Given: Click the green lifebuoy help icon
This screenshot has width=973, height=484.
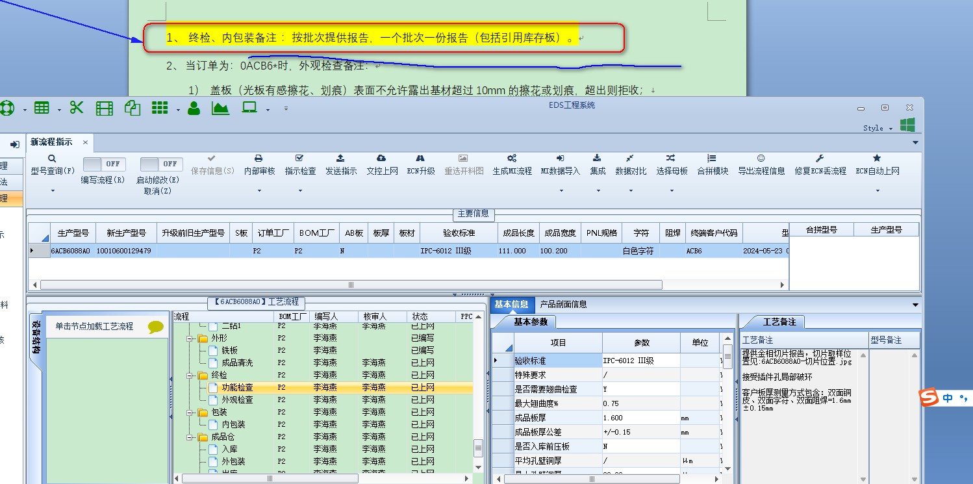Looking at the screenshot, I should point(6,108).
